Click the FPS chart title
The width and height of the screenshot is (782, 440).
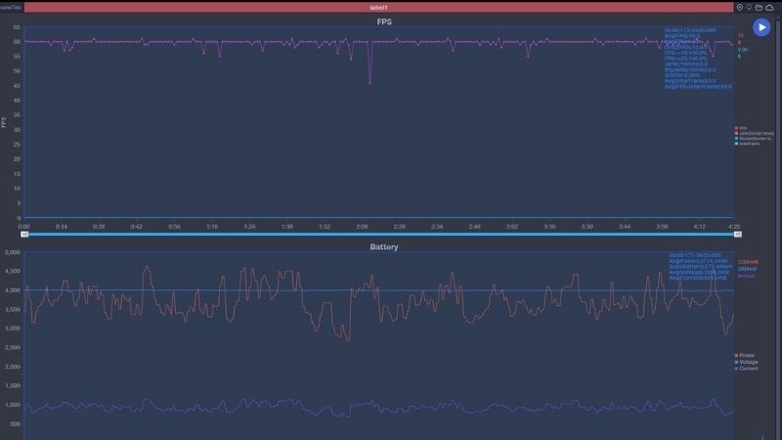point(384,21)
